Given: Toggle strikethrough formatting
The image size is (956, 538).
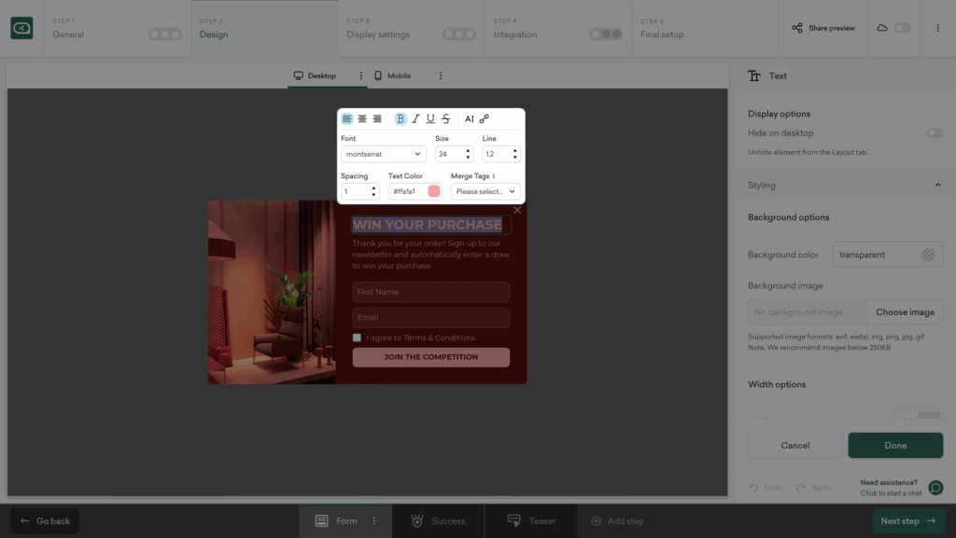Looking at the screenshot, I should (445, 118).
